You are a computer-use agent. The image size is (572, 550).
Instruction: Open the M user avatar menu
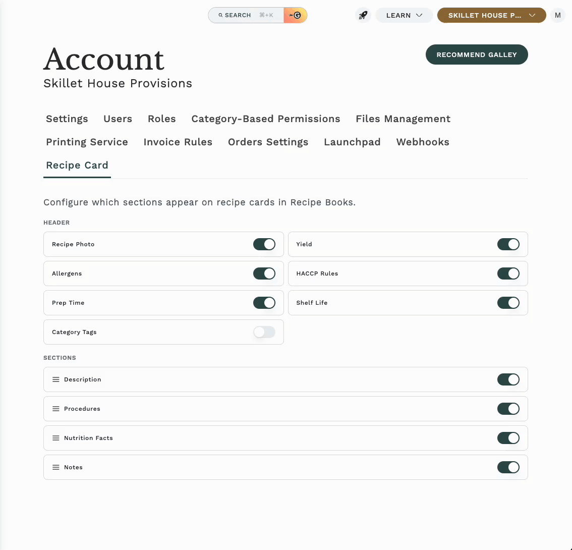click(557, 15)
